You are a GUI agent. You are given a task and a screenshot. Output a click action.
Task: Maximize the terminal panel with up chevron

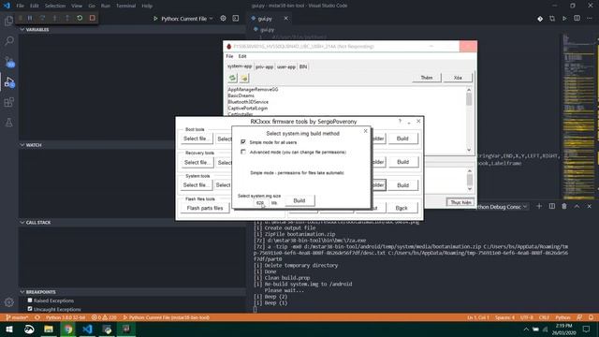coord(577,206)
